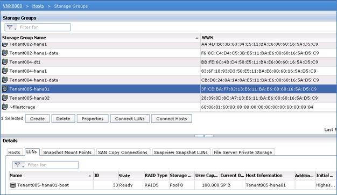
Task: Select the Tenant004-hana1 row name
Action: pyautogui.click(x=28, y=71)
